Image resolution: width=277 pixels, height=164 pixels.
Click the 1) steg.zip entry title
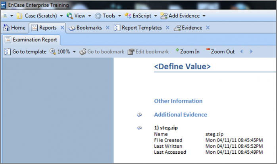[x=166, y=128]
